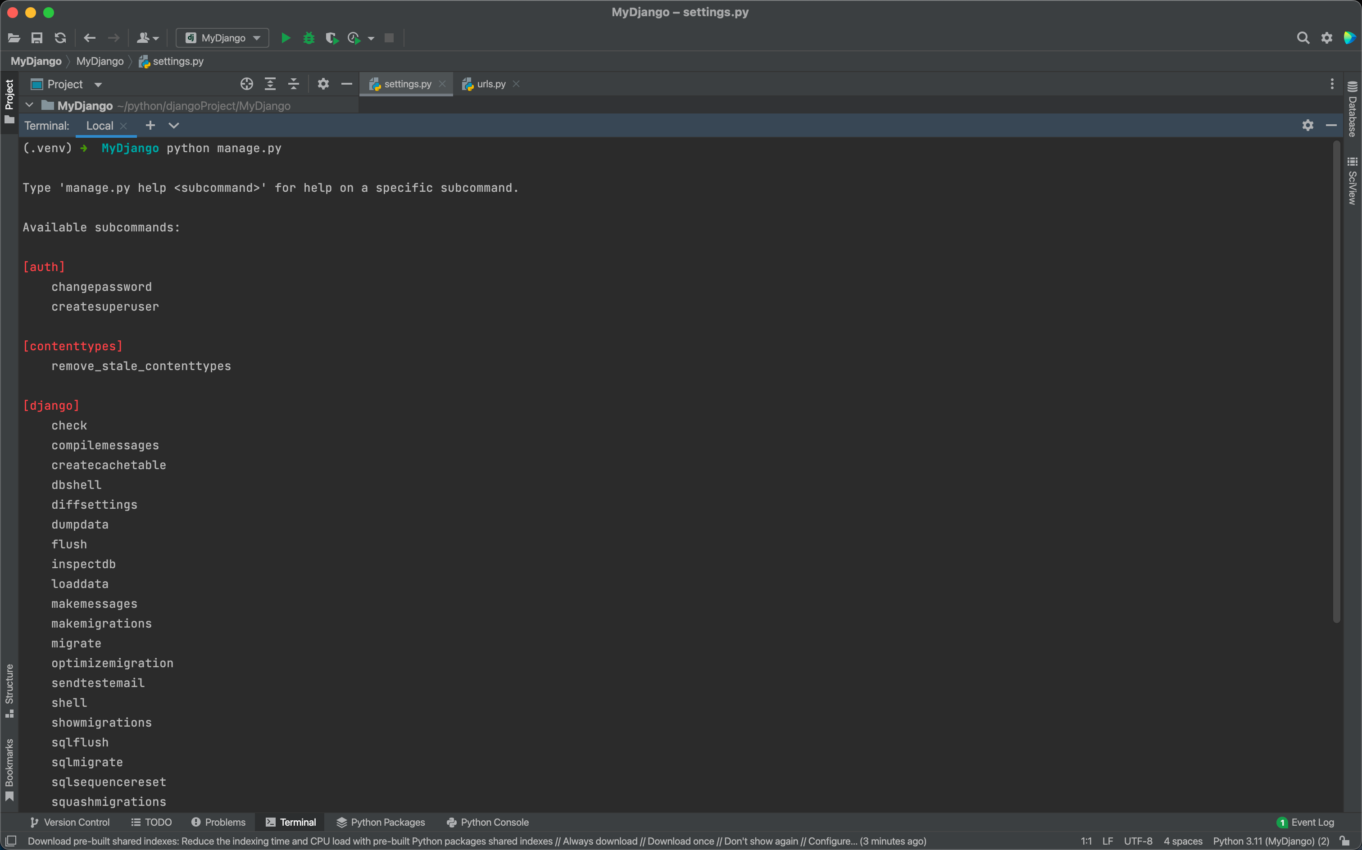Close the settings.py tab
Viewport: 1362px width, 850px height.
(442, 84)
